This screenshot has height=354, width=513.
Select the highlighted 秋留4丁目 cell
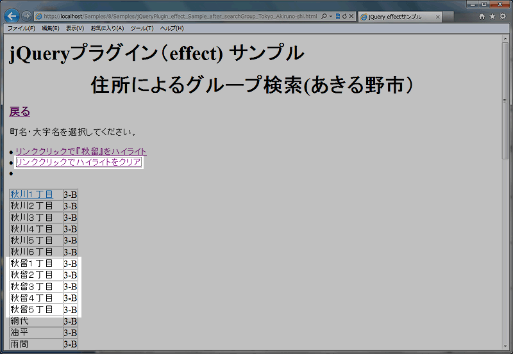tap(36, 298)
